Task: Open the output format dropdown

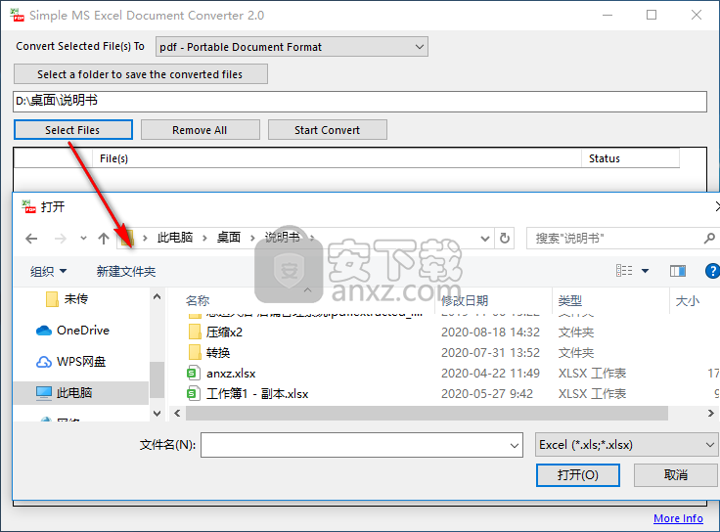Action: click(292, 47)
